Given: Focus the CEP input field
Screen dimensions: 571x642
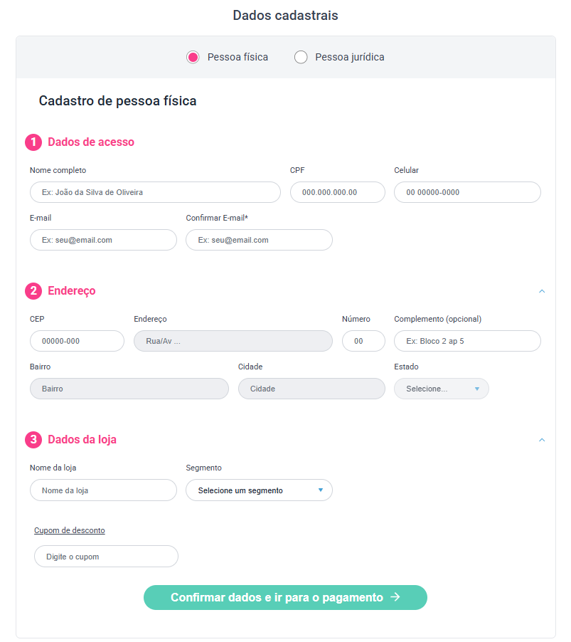Looking at the screenshot, I should (77, 341).
